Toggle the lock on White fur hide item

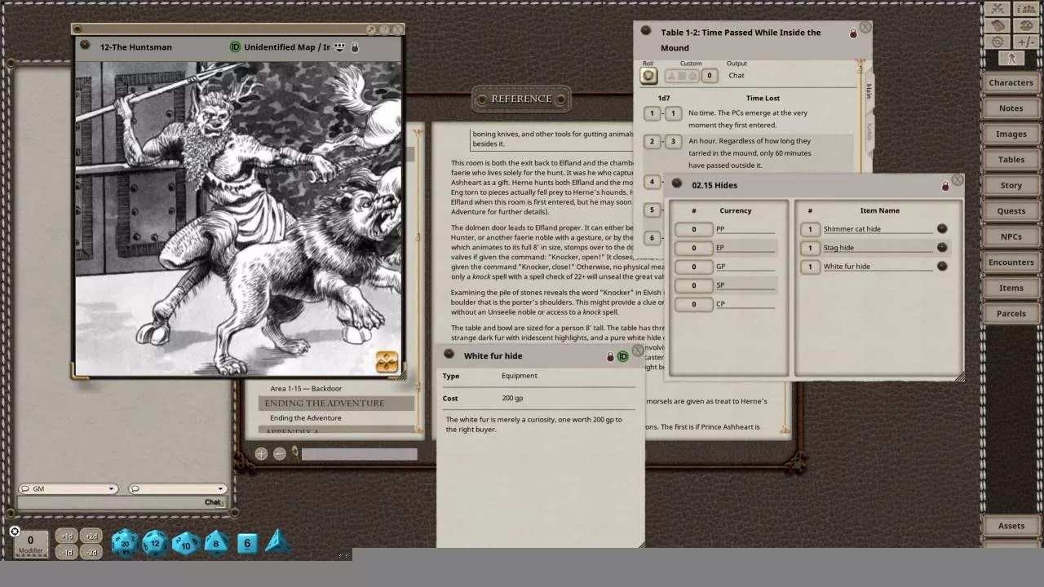point(609,356)
